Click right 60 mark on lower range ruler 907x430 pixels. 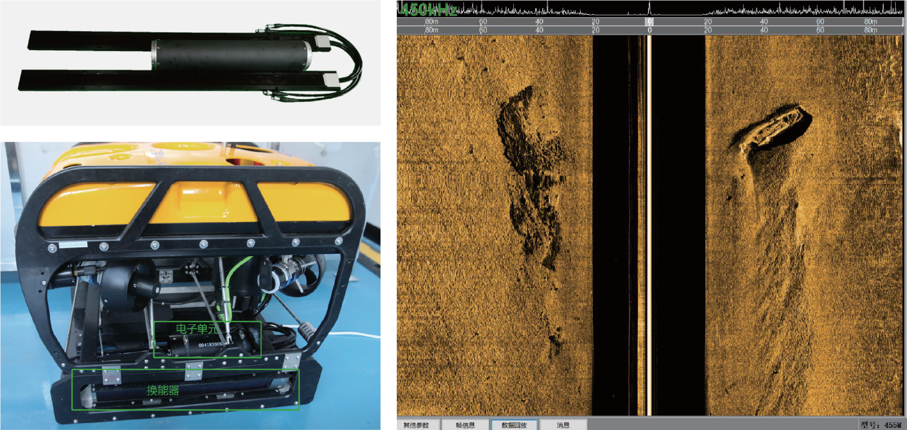point(820,30)
